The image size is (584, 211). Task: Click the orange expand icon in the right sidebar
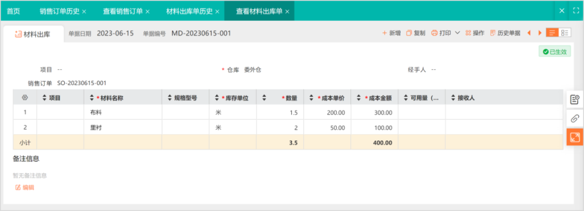click(x=575, y=137)
